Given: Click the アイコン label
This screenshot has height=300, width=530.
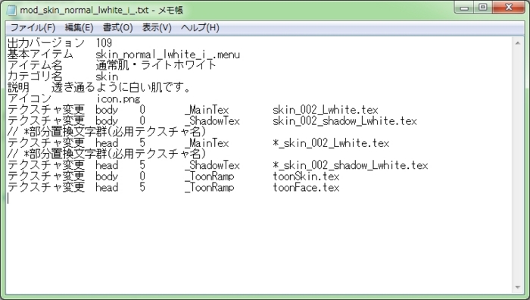Looking at the screenshot, I should click(30, 98).
